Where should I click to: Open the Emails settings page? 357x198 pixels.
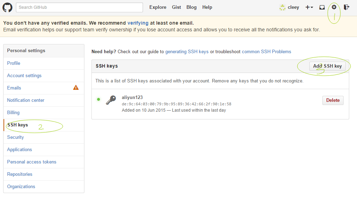[x=44, y=88]
